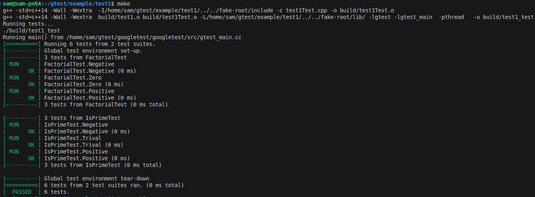Screen dimensions: 535x197
Task: Click the FactorialTest.Positive RUN tag
Action: point(21,91)
